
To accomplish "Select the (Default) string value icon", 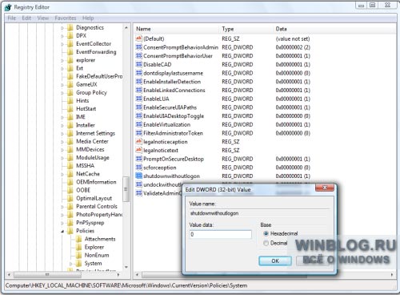I will [x=138, y=38].
